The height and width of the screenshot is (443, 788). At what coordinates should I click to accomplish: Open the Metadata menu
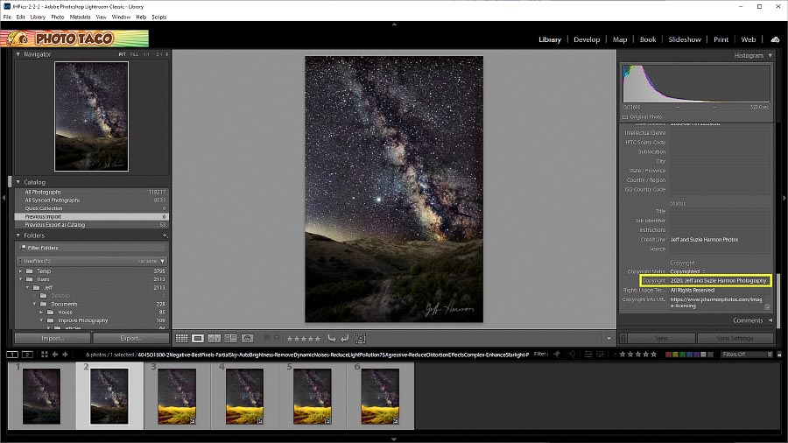[80, 17]
